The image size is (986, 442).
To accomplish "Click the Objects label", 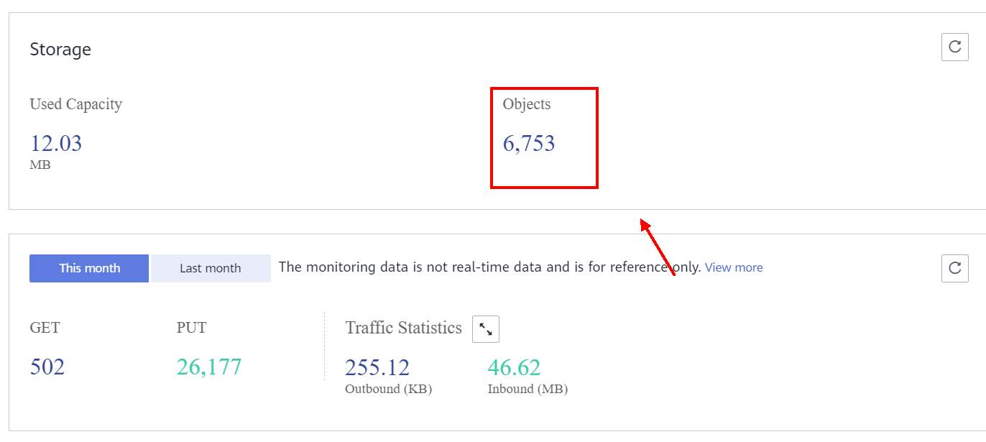I will [527, 104].
